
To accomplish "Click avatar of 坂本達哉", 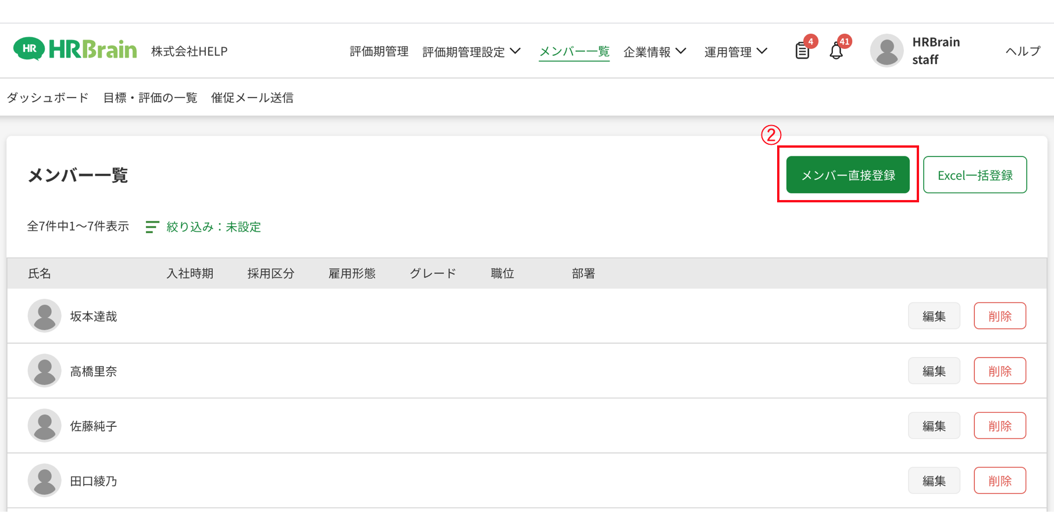I will tap(44, 316).
